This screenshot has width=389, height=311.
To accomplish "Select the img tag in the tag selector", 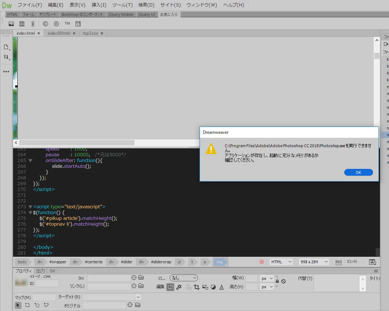I will click(219, 262).
